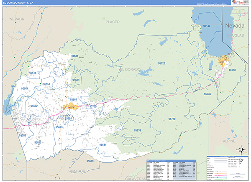Click the large 'Nevada' state label
The width and height of the screenshot is (251, 182).
pyautogui.click(x=235, y=25)
